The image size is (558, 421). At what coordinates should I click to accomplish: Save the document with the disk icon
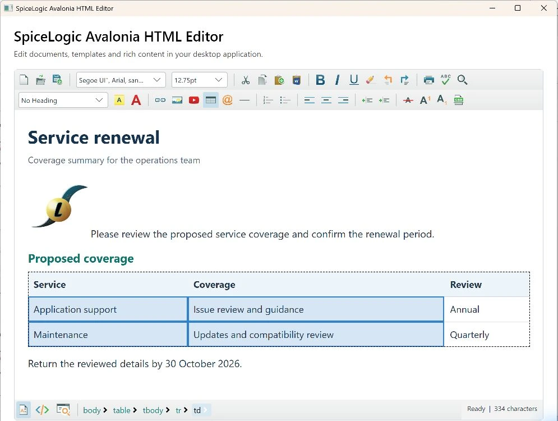[x=57, y=79]
